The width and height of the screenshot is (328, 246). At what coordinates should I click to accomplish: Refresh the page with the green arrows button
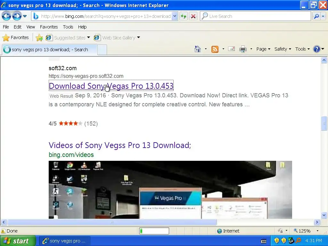click(184, 16)
